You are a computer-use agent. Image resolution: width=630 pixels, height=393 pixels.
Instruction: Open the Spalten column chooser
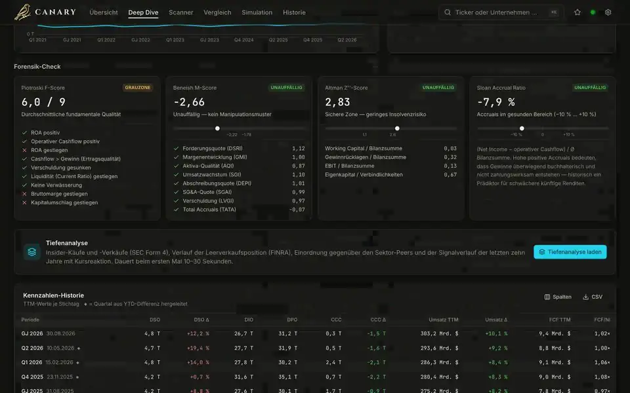558,297
